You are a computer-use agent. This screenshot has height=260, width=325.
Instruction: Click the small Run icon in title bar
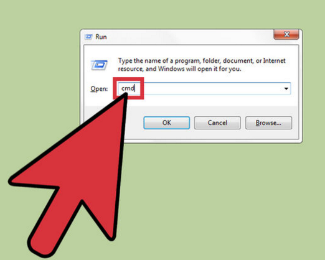[88, 37]
